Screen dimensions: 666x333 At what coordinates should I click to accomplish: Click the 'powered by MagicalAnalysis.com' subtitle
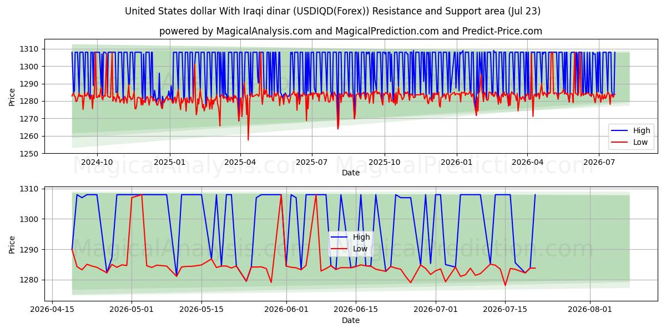351,31
